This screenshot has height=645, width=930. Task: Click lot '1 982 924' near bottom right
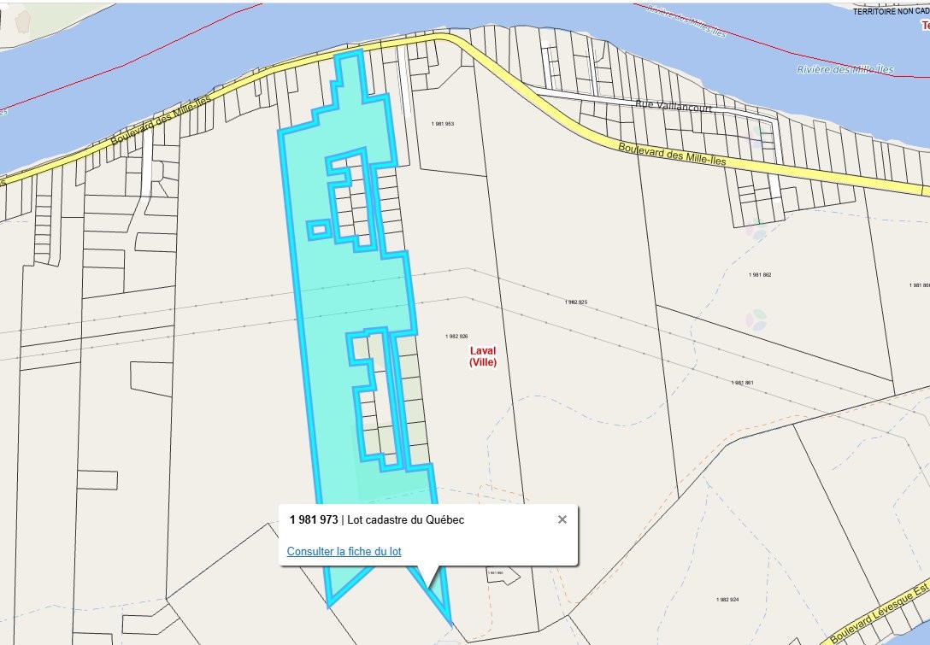point(726,601)
